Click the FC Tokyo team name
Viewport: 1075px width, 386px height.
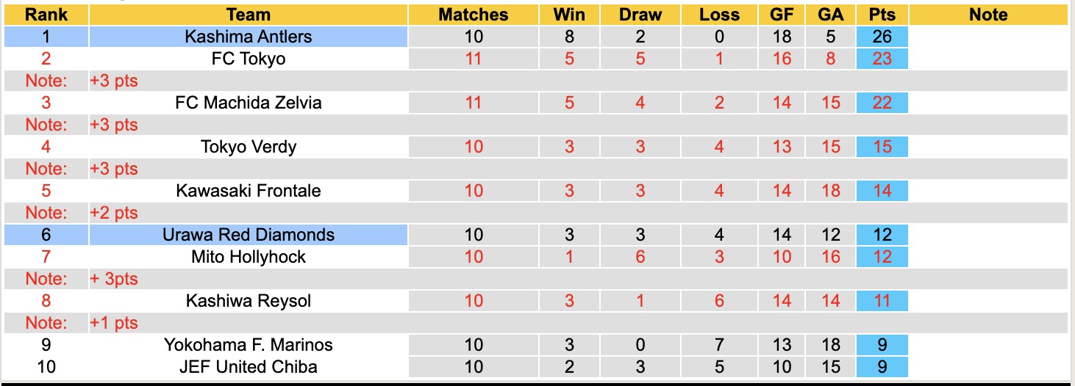(249, 59)
